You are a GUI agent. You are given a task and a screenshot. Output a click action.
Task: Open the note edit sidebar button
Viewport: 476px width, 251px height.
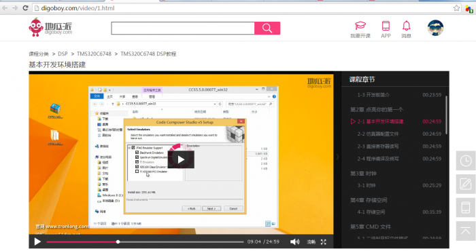tap(466, 184)
